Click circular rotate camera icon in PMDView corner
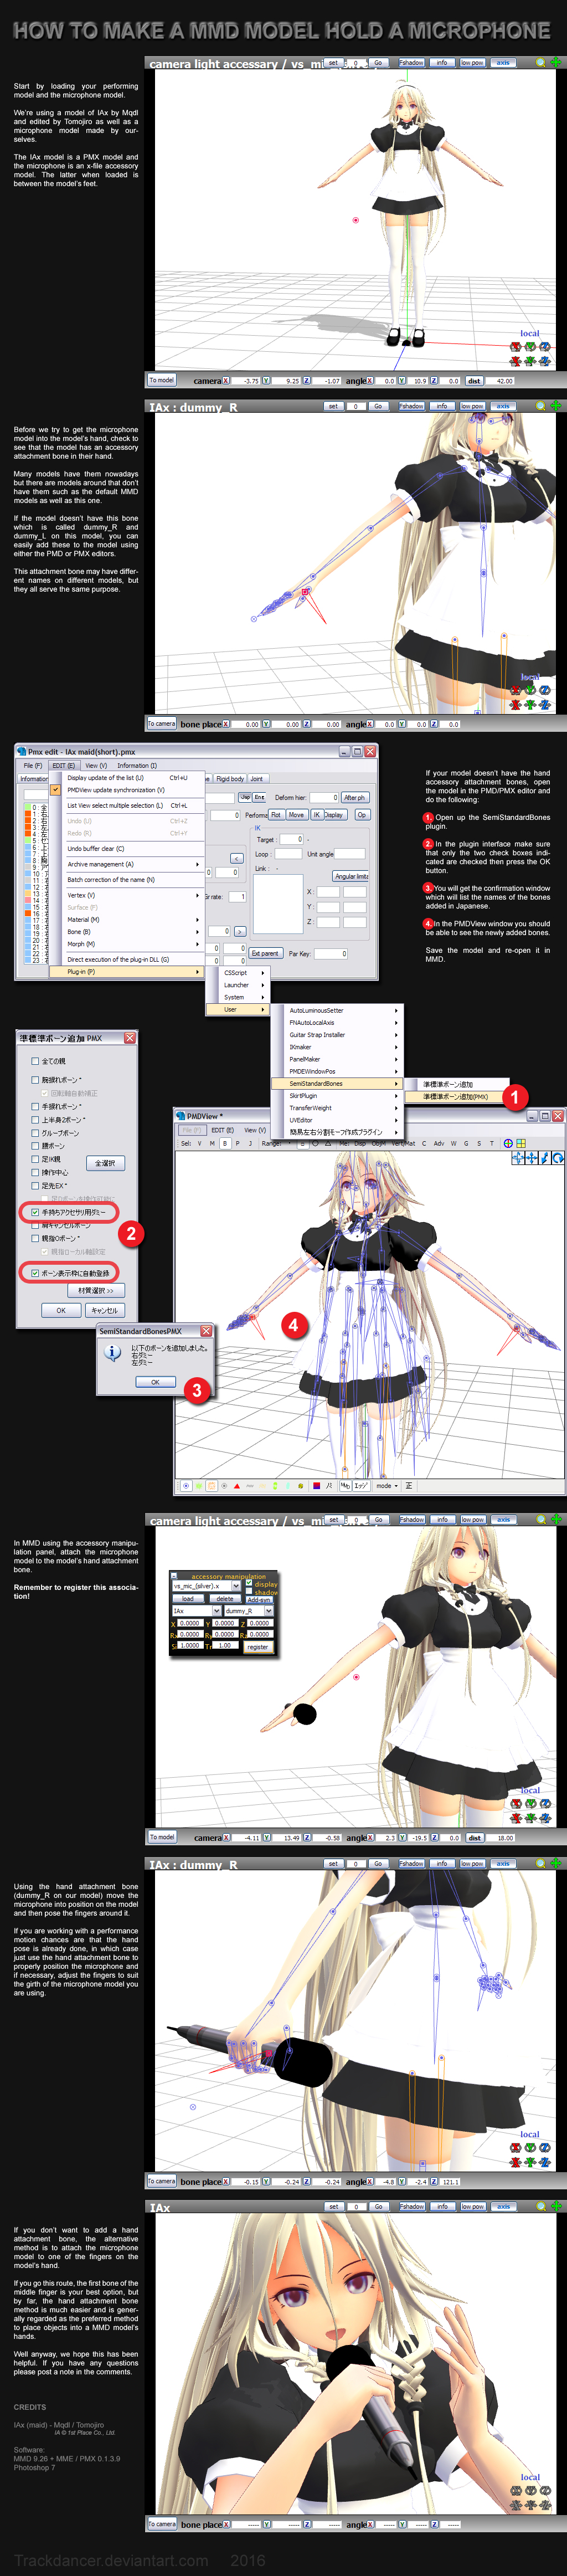Viewport: 567px width, 2576px height. point(558,1158)
